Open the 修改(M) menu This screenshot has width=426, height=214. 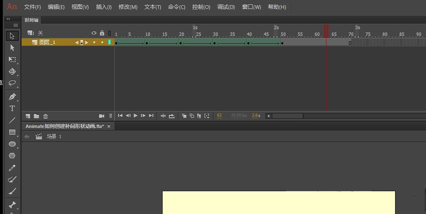tap(128, 7)
